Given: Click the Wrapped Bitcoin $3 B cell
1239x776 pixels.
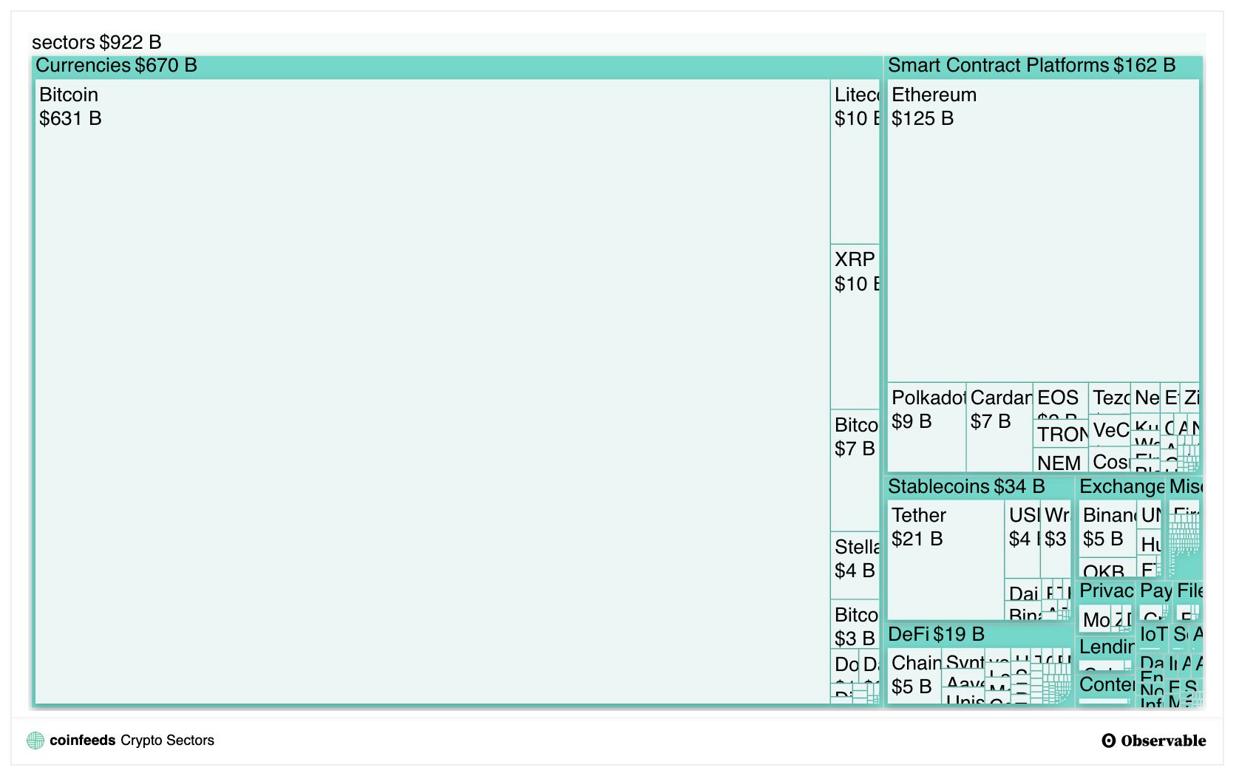Looking at the screenshot, I should point(1056,539).
